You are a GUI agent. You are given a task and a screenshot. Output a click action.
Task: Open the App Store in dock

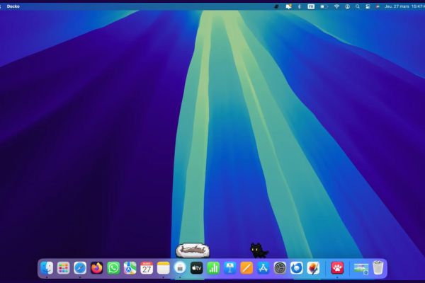click(263, 268)
